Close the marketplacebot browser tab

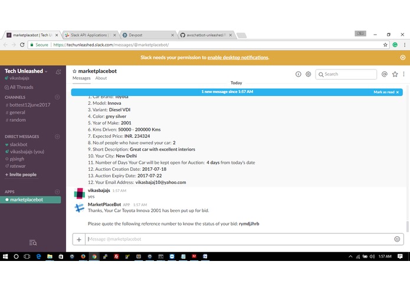pos(57,35)
